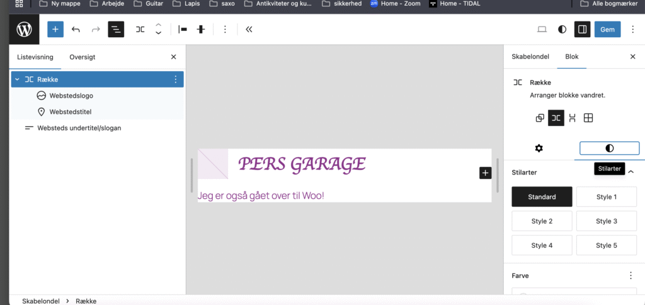This screenshot has width=645, height=305.
Task: Open the block inserter plus button
Action: click(x=55, y=29)
